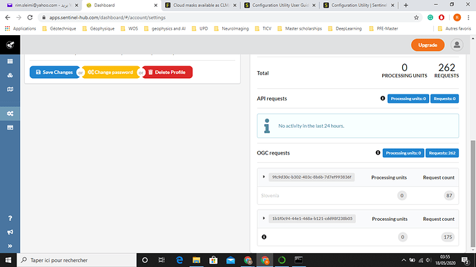The width and height of the screenshot is (476, 267).
Task: Open Autres favoris bookmark folder
Action: pyautogui.click(x=455, y=28)
